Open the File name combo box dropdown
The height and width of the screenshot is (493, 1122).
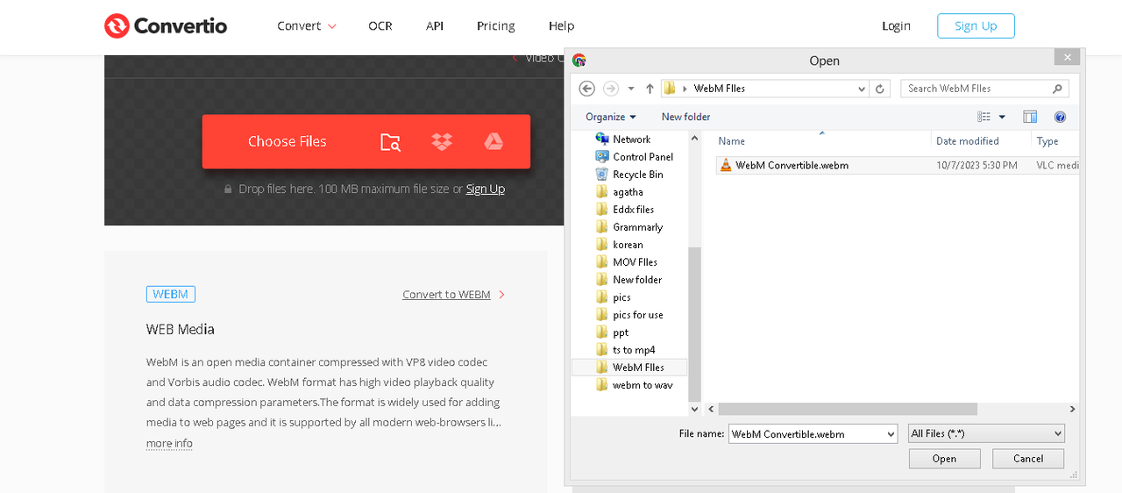891,434
